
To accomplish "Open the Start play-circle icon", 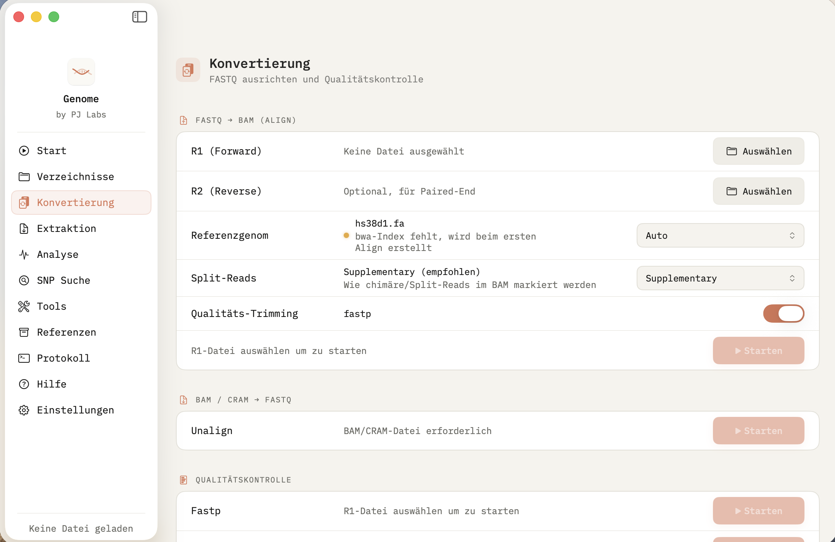I will click(24, 151).
